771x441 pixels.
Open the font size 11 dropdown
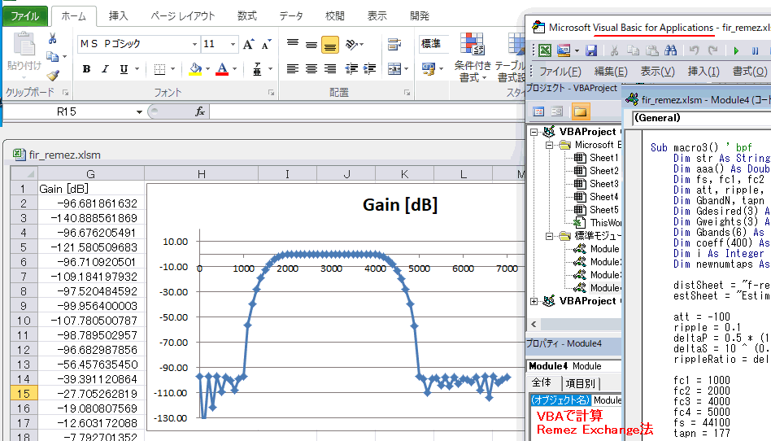click(x=233, y=44)
